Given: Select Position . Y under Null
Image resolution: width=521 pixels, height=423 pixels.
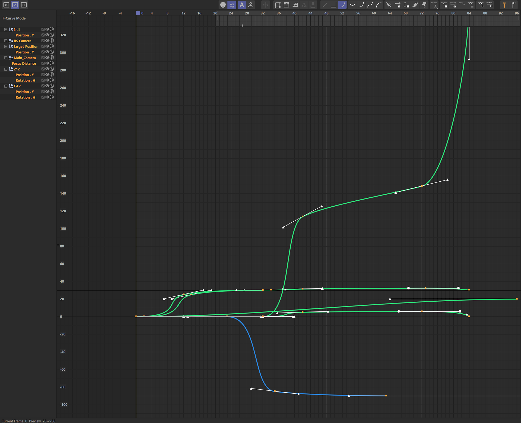Looking at the screenshot, I should click(25, 35).
